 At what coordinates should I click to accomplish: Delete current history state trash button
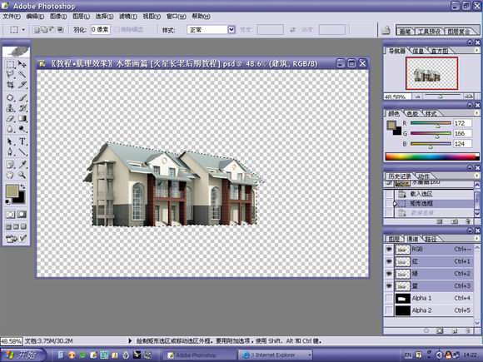(468, 221)
